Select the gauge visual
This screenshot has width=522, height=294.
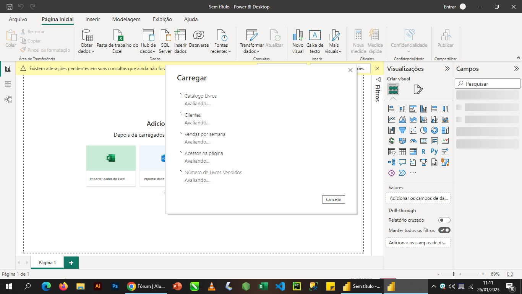pos(413,141)
